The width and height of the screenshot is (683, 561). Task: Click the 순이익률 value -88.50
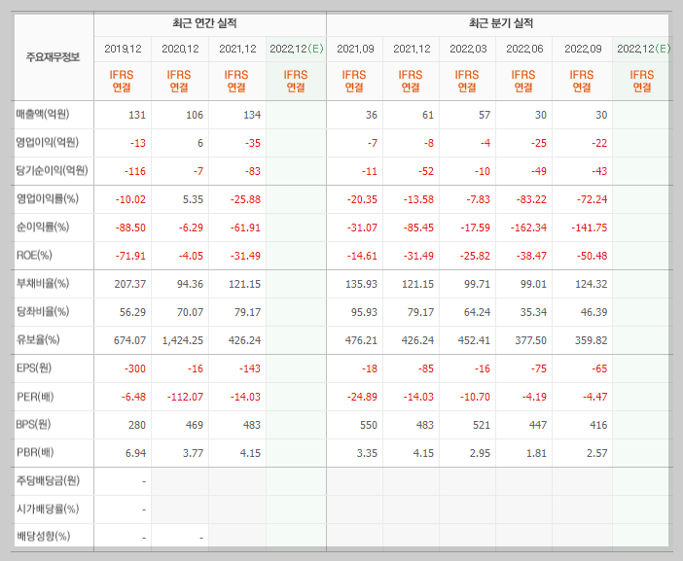pyautogui.click(x=130, y=228)
